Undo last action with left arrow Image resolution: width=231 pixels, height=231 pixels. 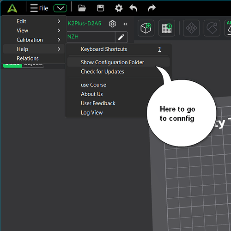point(133,8)
